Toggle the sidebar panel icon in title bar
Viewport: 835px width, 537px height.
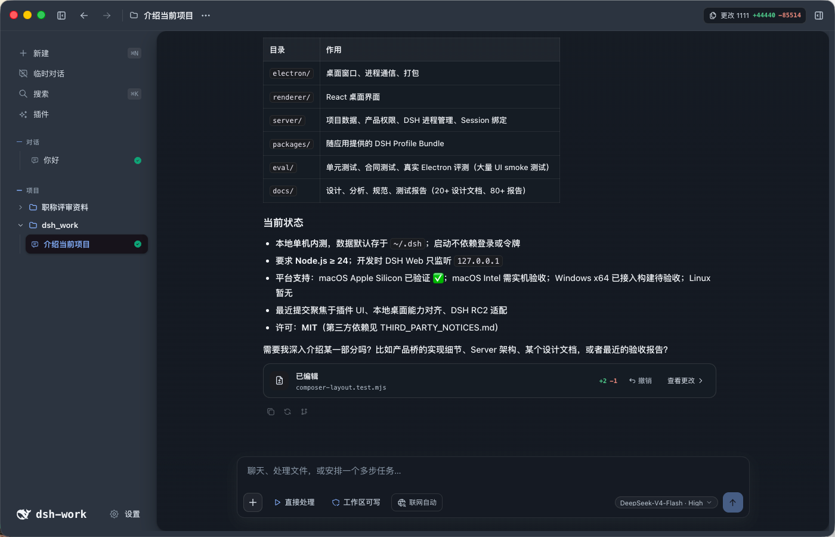(61, 16)
